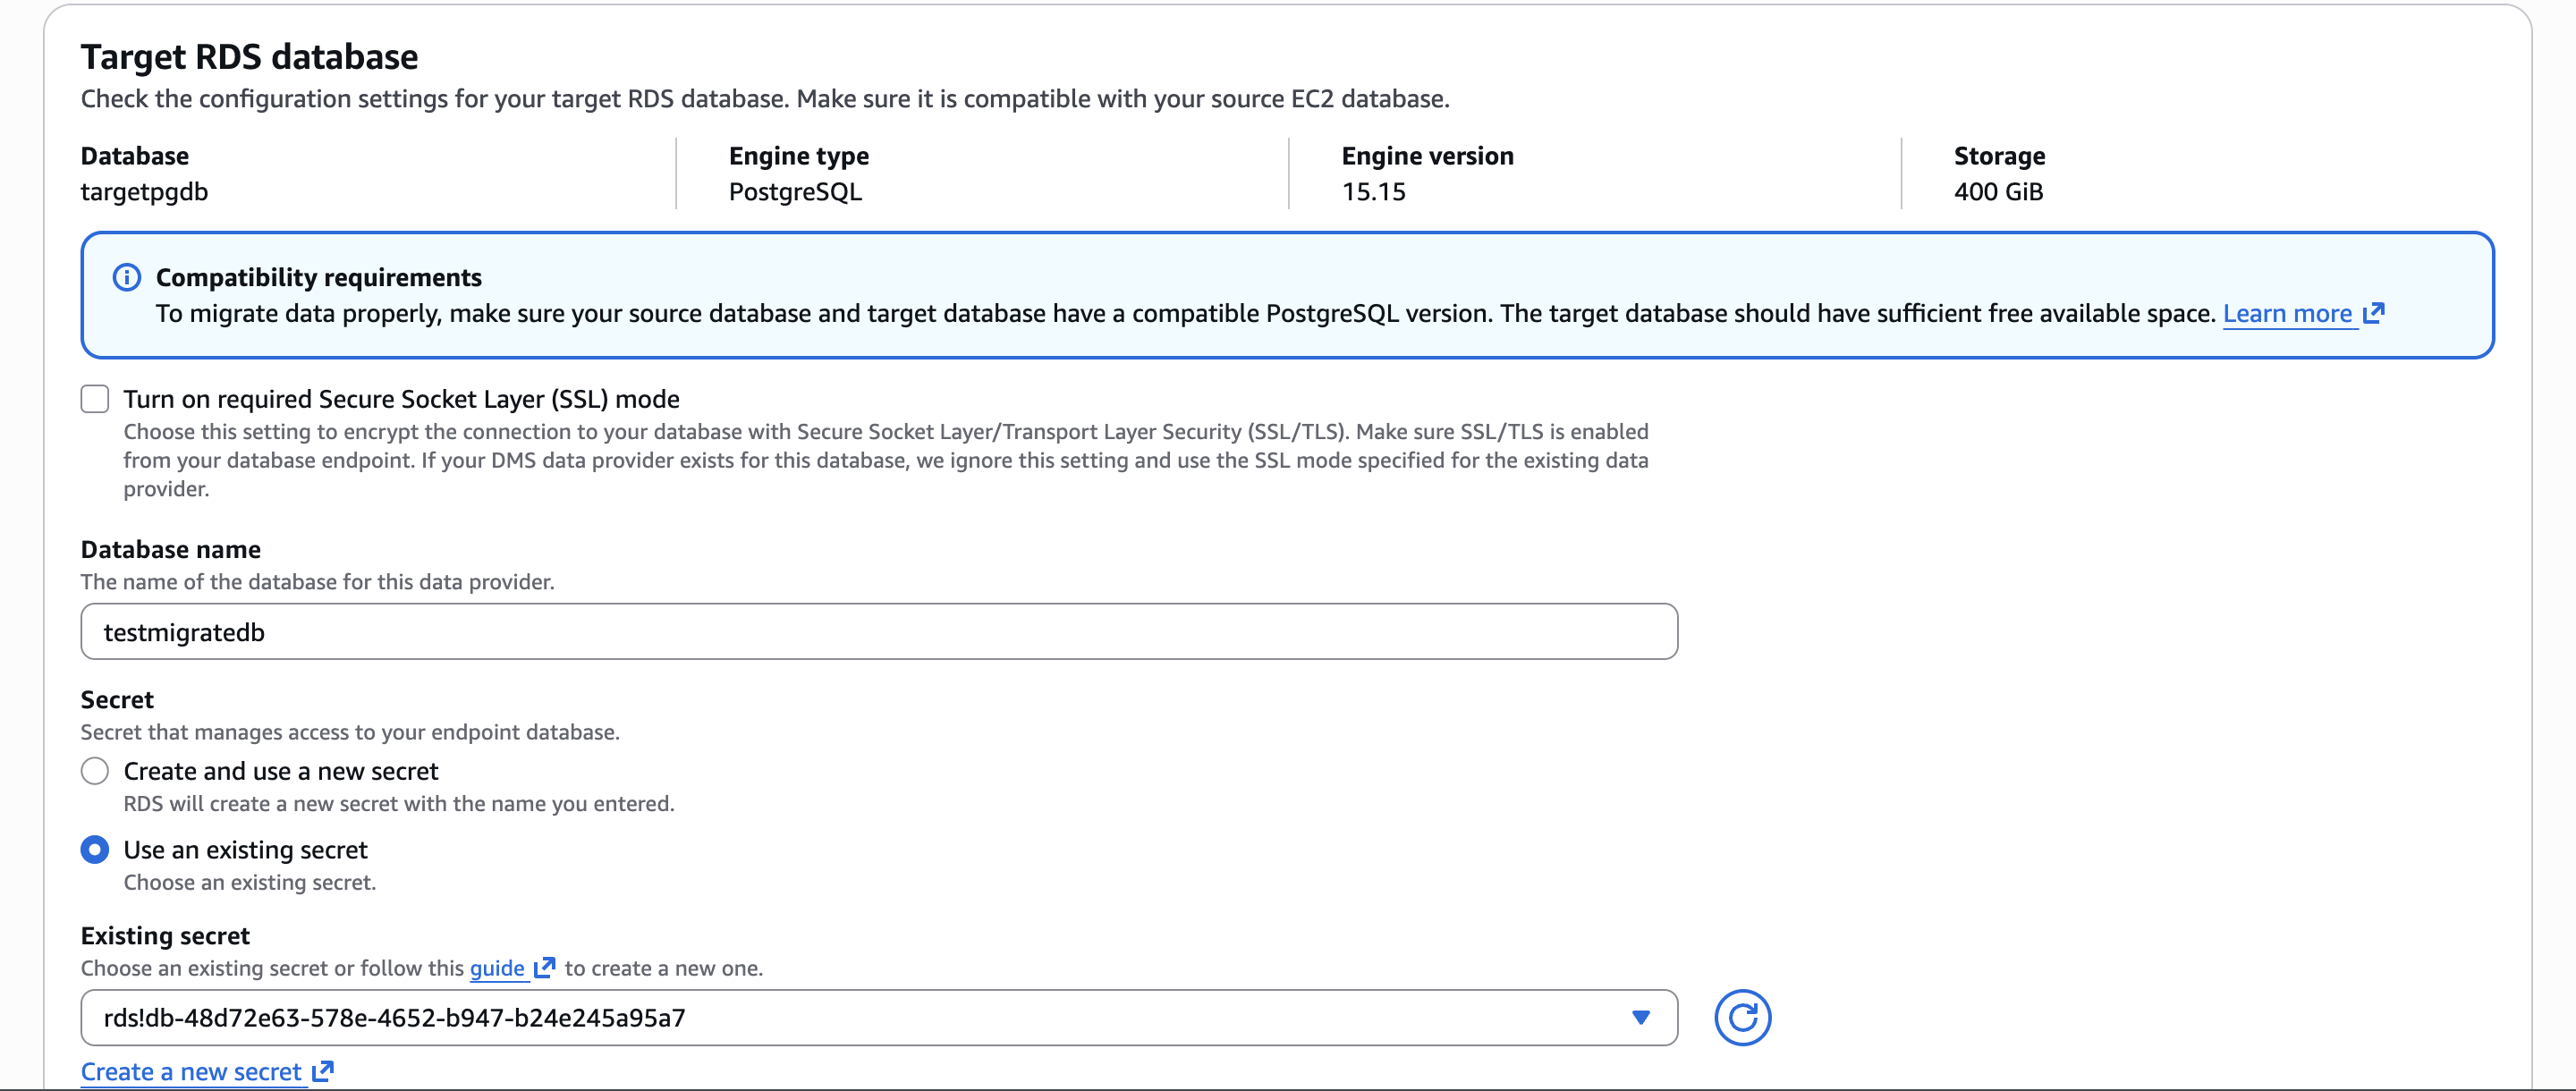Image resolution: width=2576 pixels, height=1091 pixels.
Task: Open the guide link for secrets
Action: click(x=497, y=968)
